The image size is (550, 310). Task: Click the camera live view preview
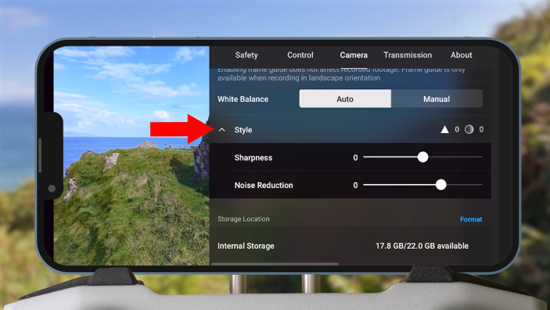[131, 156]
